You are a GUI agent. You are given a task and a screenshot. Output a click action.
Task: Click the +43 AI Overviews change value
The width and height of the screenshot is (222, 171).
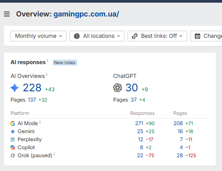(x=50, y=90)
